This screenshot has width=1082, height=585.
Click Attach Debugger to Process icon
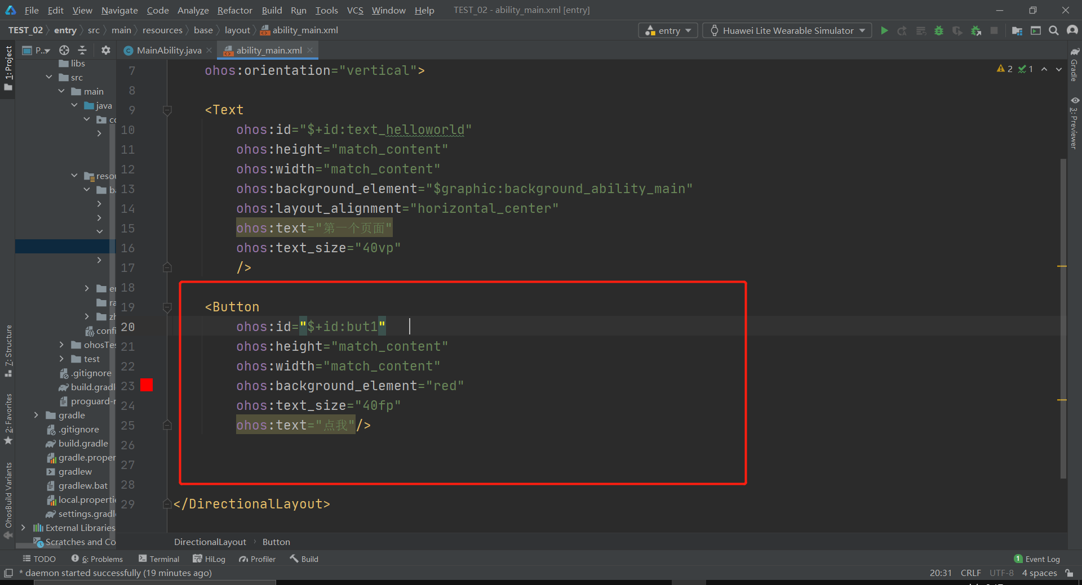click(976, 30)
